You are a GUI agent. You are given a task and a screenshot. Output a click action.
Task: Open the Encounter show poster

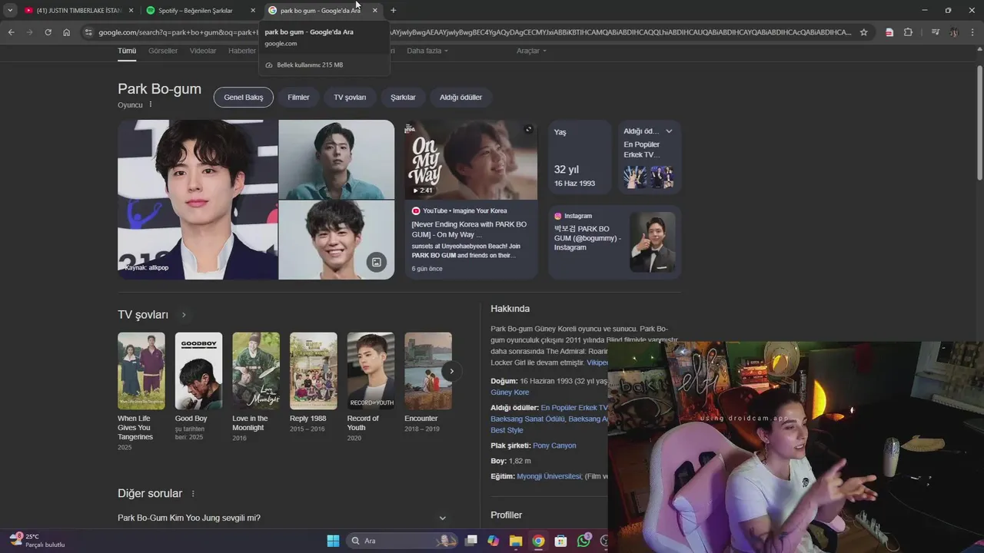click(428, 371)
